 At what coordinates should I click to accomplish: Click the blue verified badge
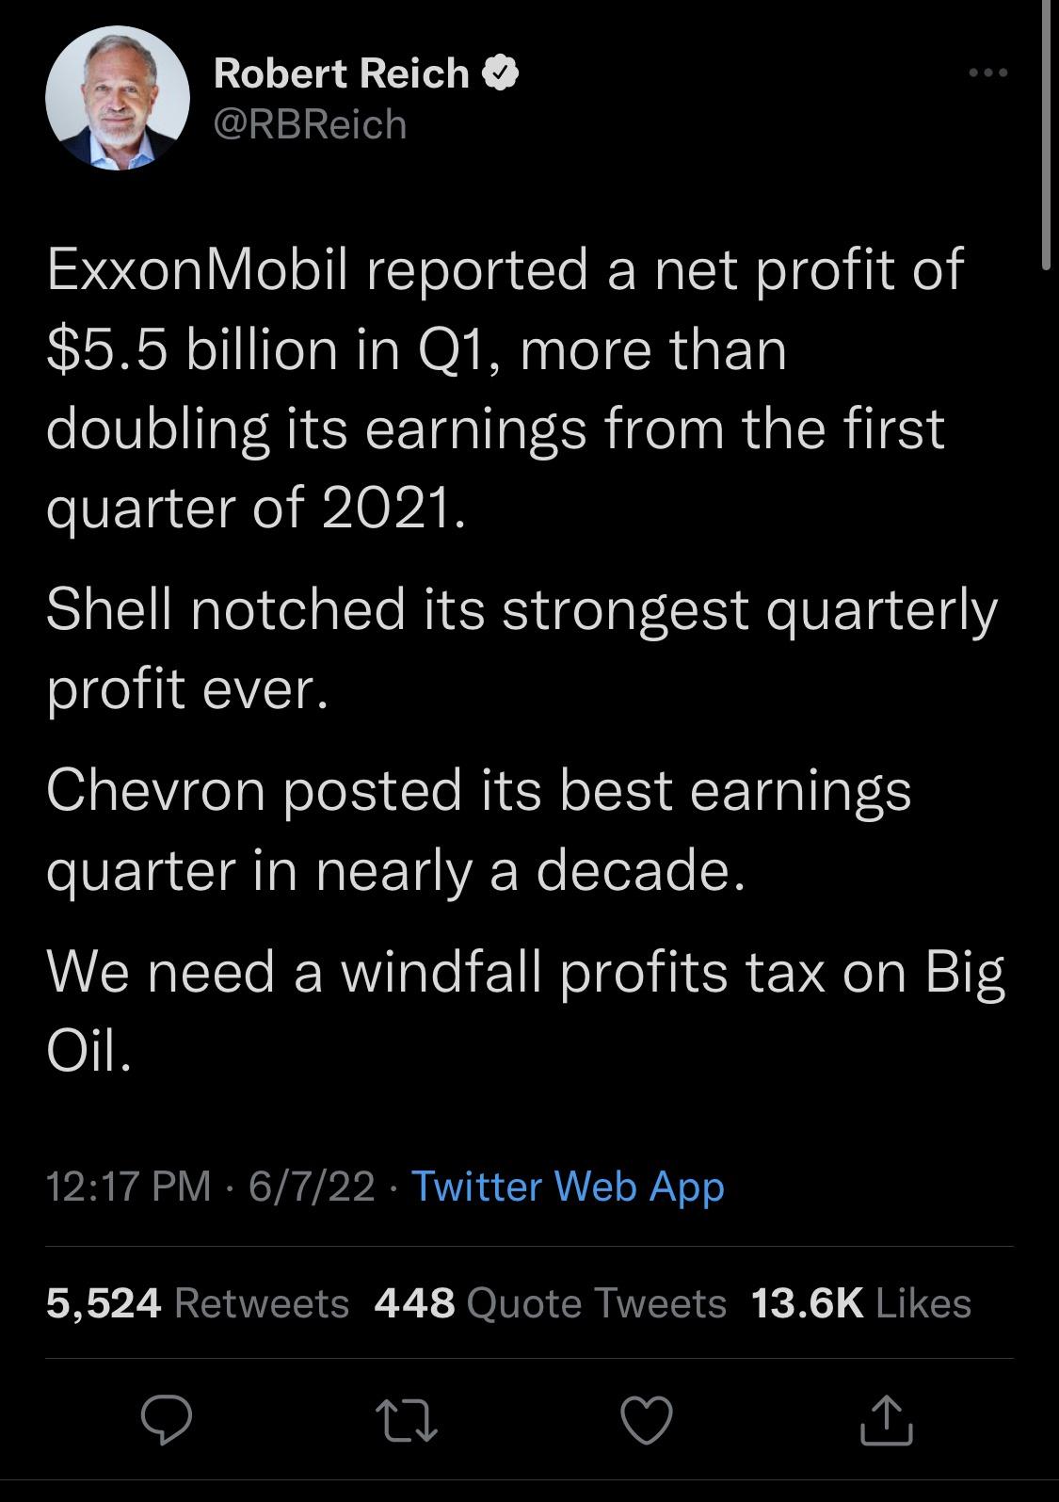[501, 73]
